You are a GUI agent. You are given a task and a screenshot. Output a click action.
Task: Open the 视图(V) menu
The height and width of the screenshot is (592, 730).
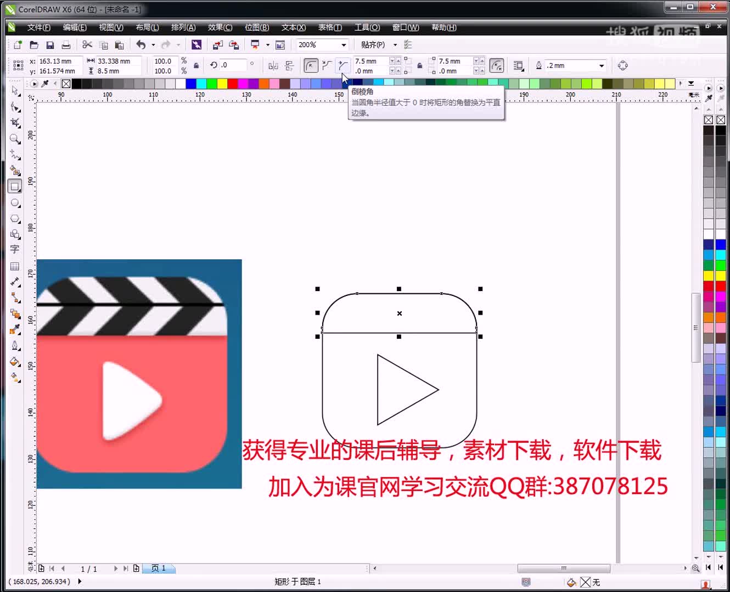(111, 27)
